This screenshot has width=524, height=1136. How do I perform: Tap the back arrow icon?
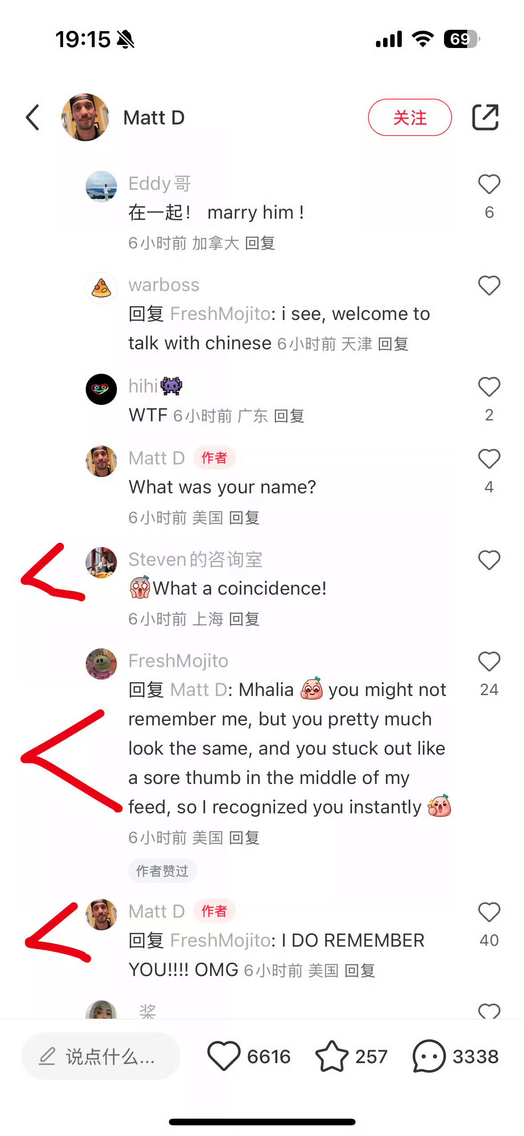pyautogui.click(x=32, y=118)
